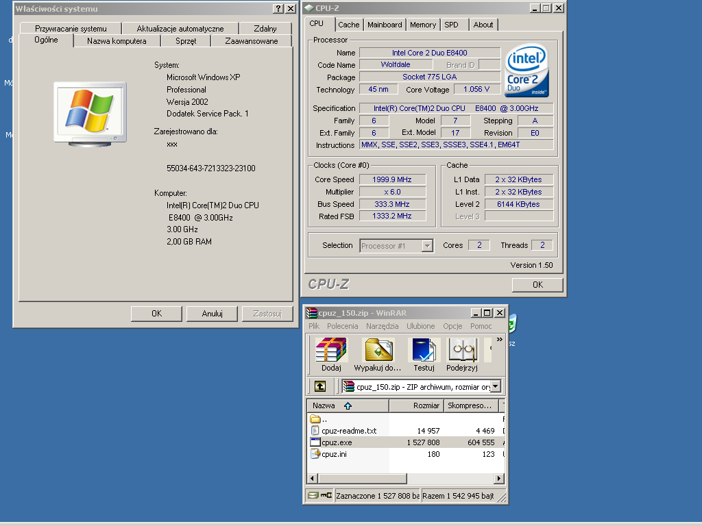Click the horizontal scrollbar left arrow in WinRAR
The height and width of the screenshot is (526, 702).
(313, 478)
